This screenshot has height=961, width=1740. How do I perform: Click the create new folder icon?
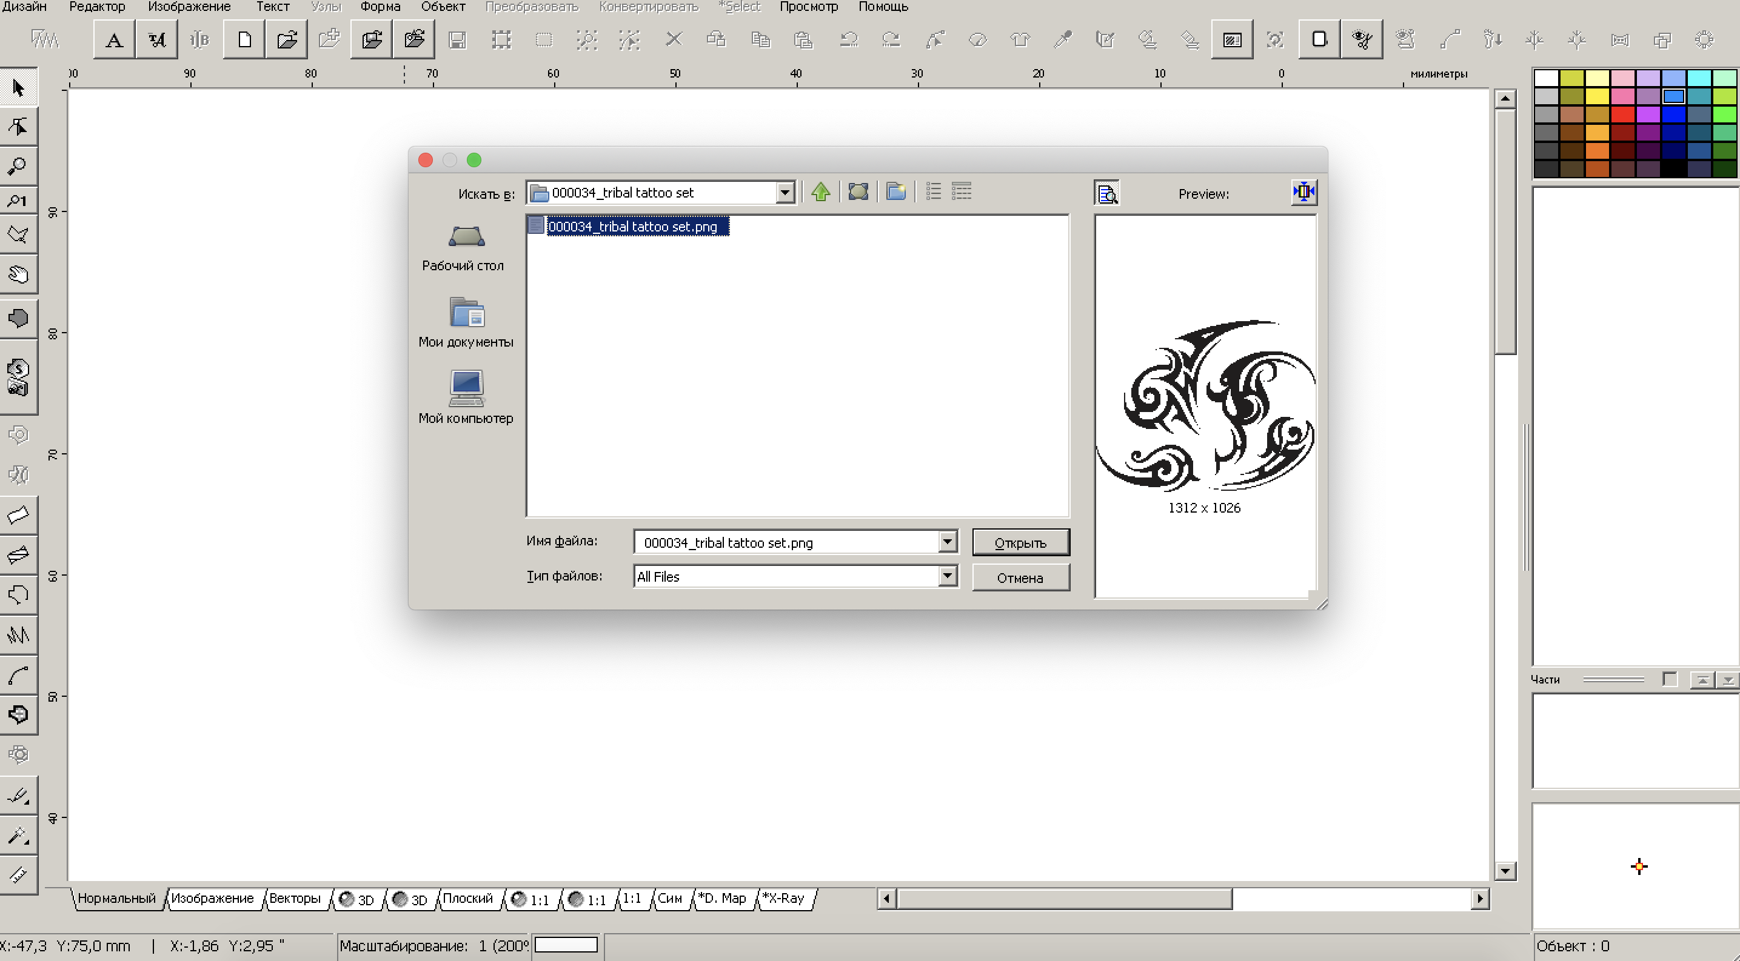tap(895, 192)
